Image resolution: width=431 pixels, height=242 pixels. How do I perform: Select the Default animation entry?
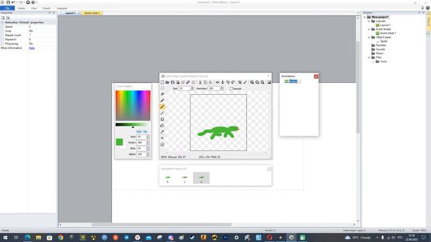click(294, 81)
